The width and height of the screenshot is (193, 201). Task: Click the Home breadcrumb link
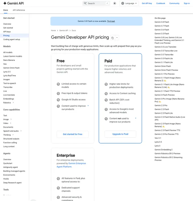point(53,30)
